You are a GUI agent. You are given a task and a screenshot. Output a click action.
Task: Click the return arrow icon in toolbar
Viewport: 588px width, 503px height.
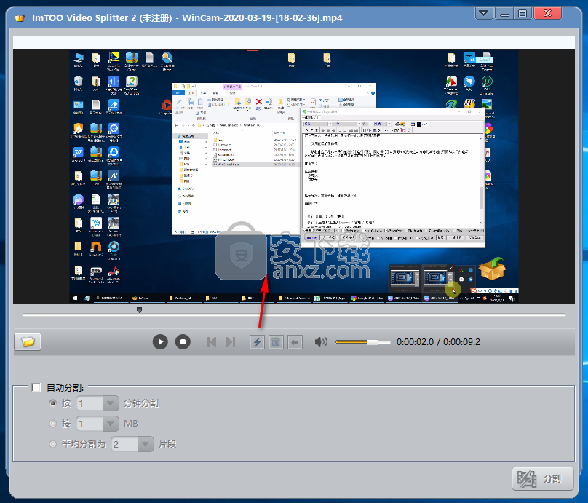(x=295, y=341)
